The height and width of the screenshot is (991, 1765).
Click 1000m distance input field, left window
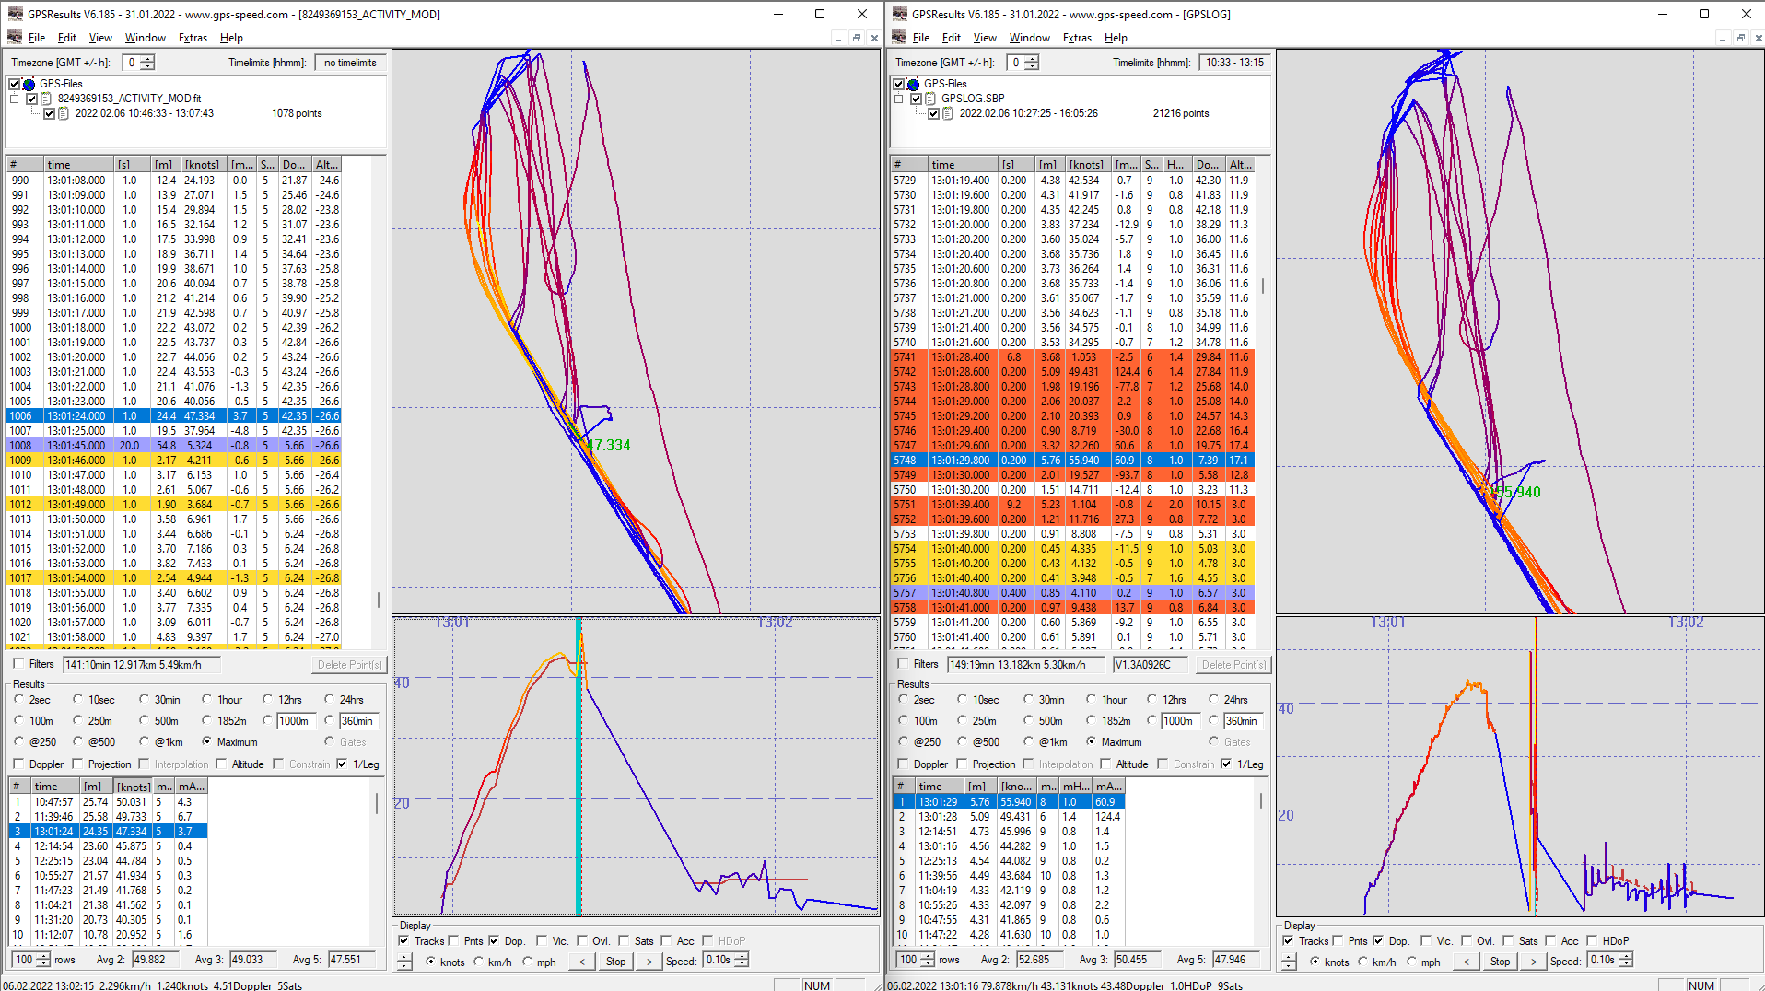click(x=297, y=721)
